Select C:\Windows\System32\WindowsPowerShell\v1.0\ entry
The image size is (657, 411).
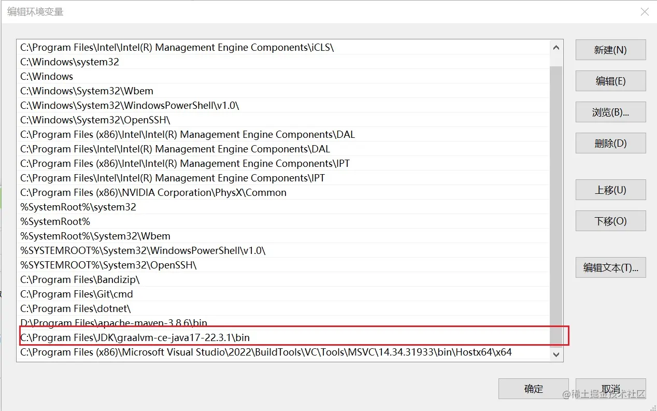(284, 105)
